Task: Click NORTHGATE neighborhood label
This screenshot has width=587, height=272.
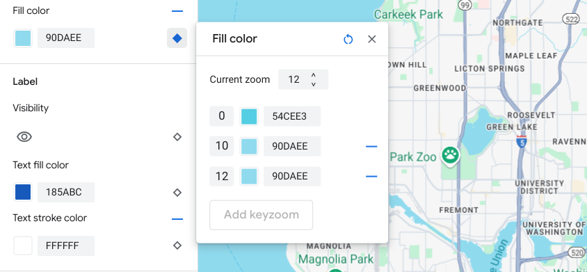Action: pyautogui.click(x=517, y=23)
